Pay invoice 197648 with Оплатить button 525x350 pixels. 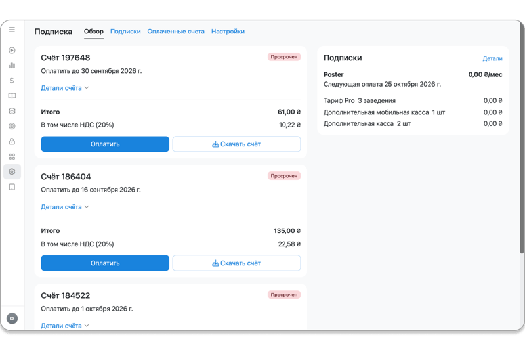tap(105, 144)
